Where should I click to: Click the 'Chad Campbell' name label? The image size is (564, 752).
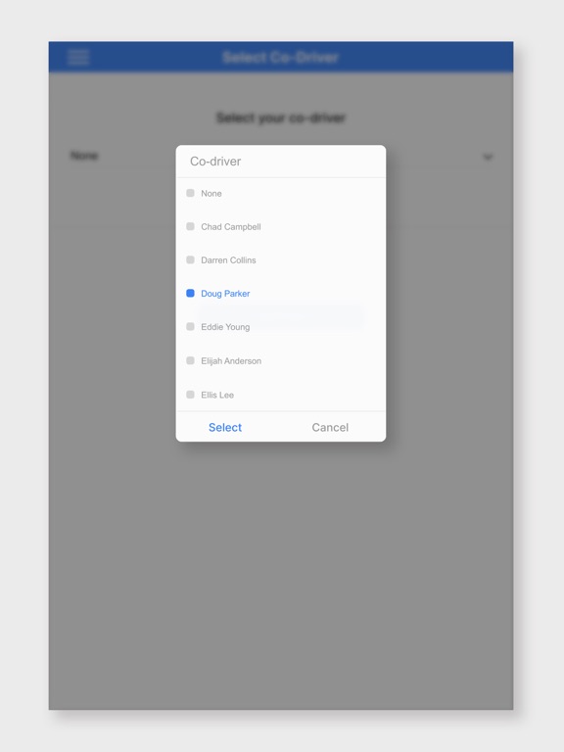[231, 227]
